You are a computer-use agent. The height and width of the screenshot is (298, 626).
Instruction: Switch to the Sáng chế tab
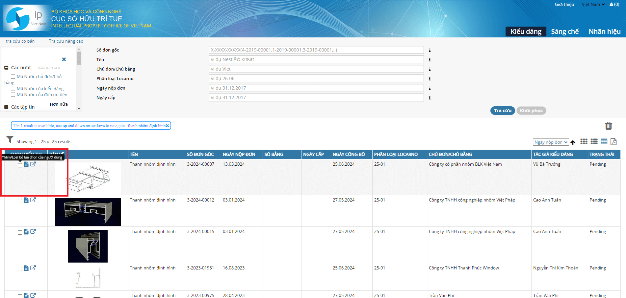565,32
